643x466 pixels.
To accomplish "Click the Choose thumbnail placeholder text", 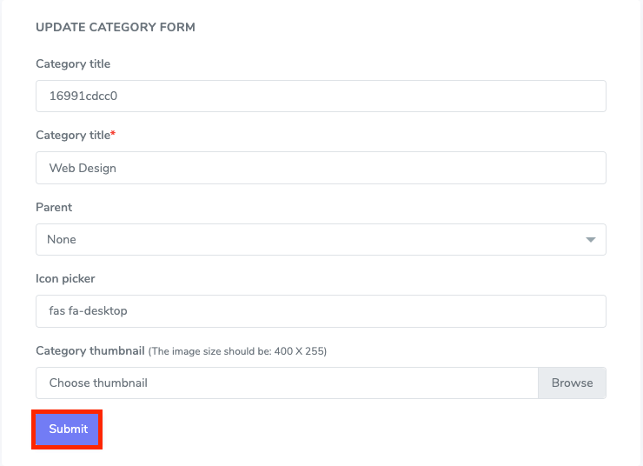I will pos(98,383).
